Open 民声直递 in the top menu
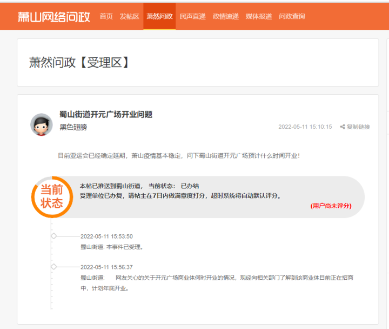The height and width of the screenshot is (329, 389). 192,16
